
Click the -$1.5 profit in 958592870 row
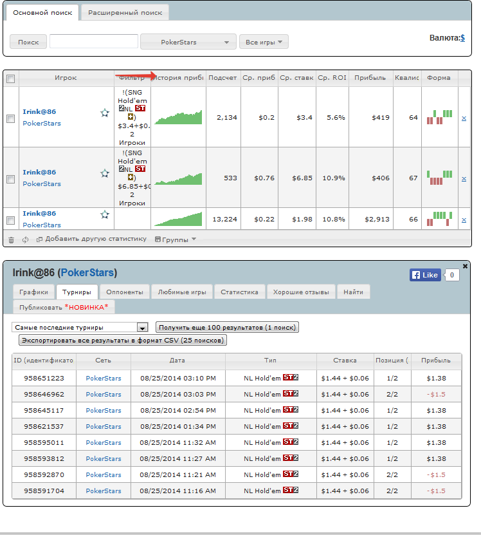click(437, 474)
